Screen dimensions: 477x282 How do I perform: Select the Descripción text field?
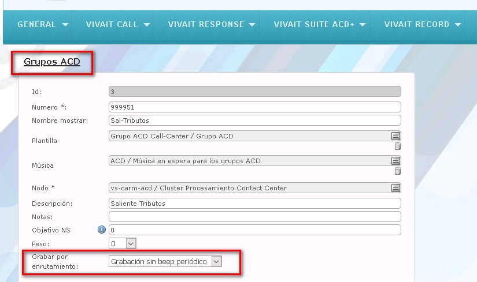(x=254, y=204)
